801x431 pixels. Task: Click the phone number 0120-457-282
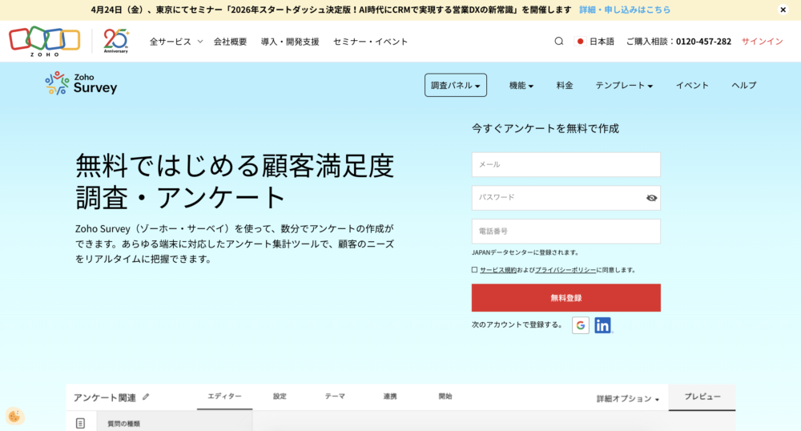[703, 42]
